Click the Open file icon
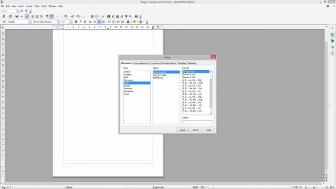This screenshot has height=189, width=336. click(x=10, y=16)
